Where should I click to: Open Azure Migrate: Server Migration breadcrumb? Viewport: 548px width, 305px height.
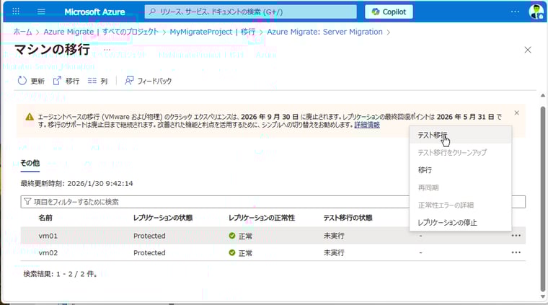tap(324, 32)
